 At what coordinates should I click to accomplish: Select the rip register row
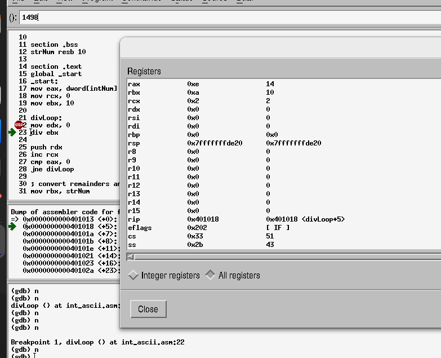click(284, 219)
